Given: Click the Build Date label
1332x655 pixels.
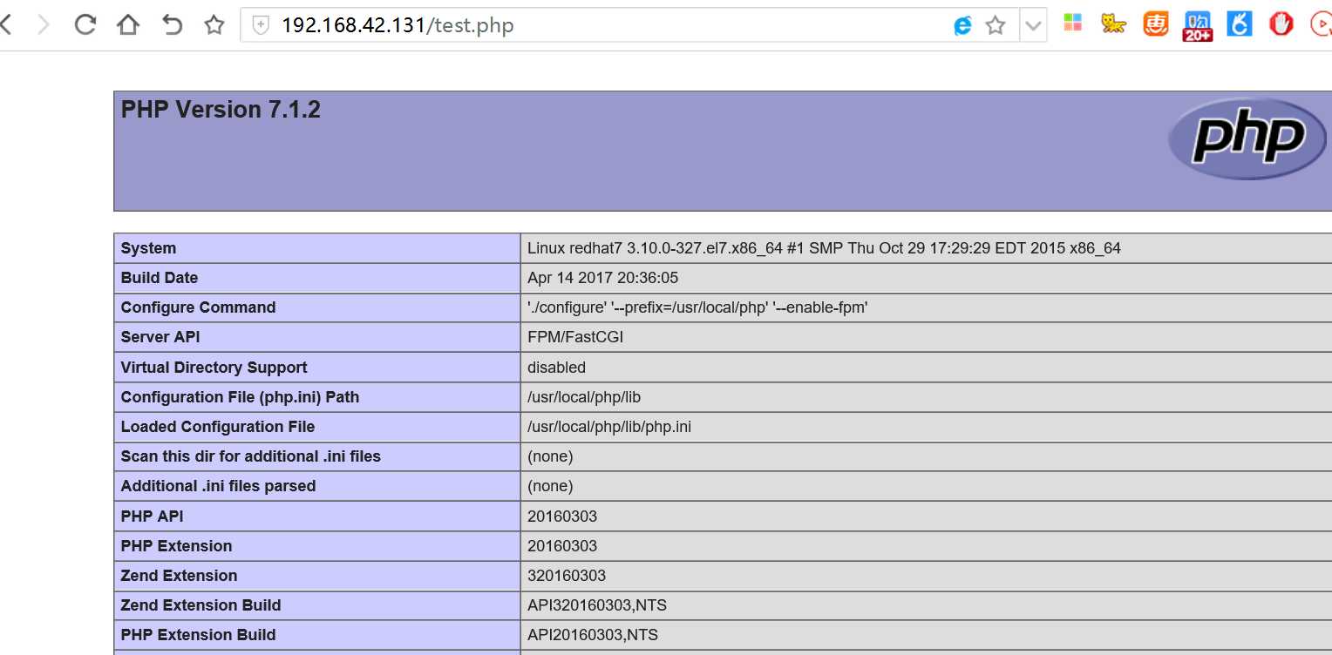Looking at the screenshot, I should [160, 278].
